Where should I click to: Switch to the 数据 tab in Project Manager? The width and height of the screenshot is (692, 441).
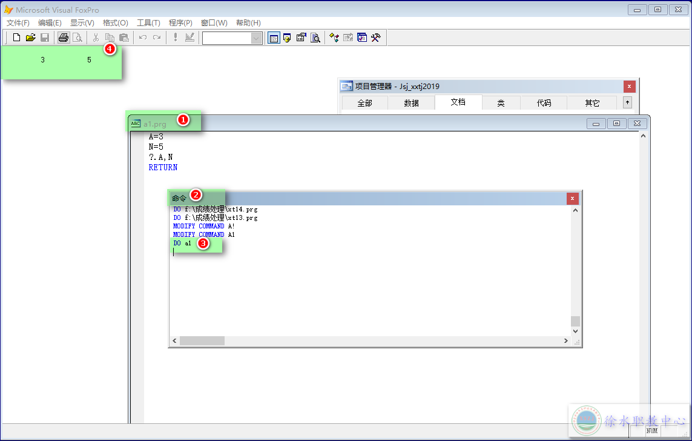click(411, 103)
